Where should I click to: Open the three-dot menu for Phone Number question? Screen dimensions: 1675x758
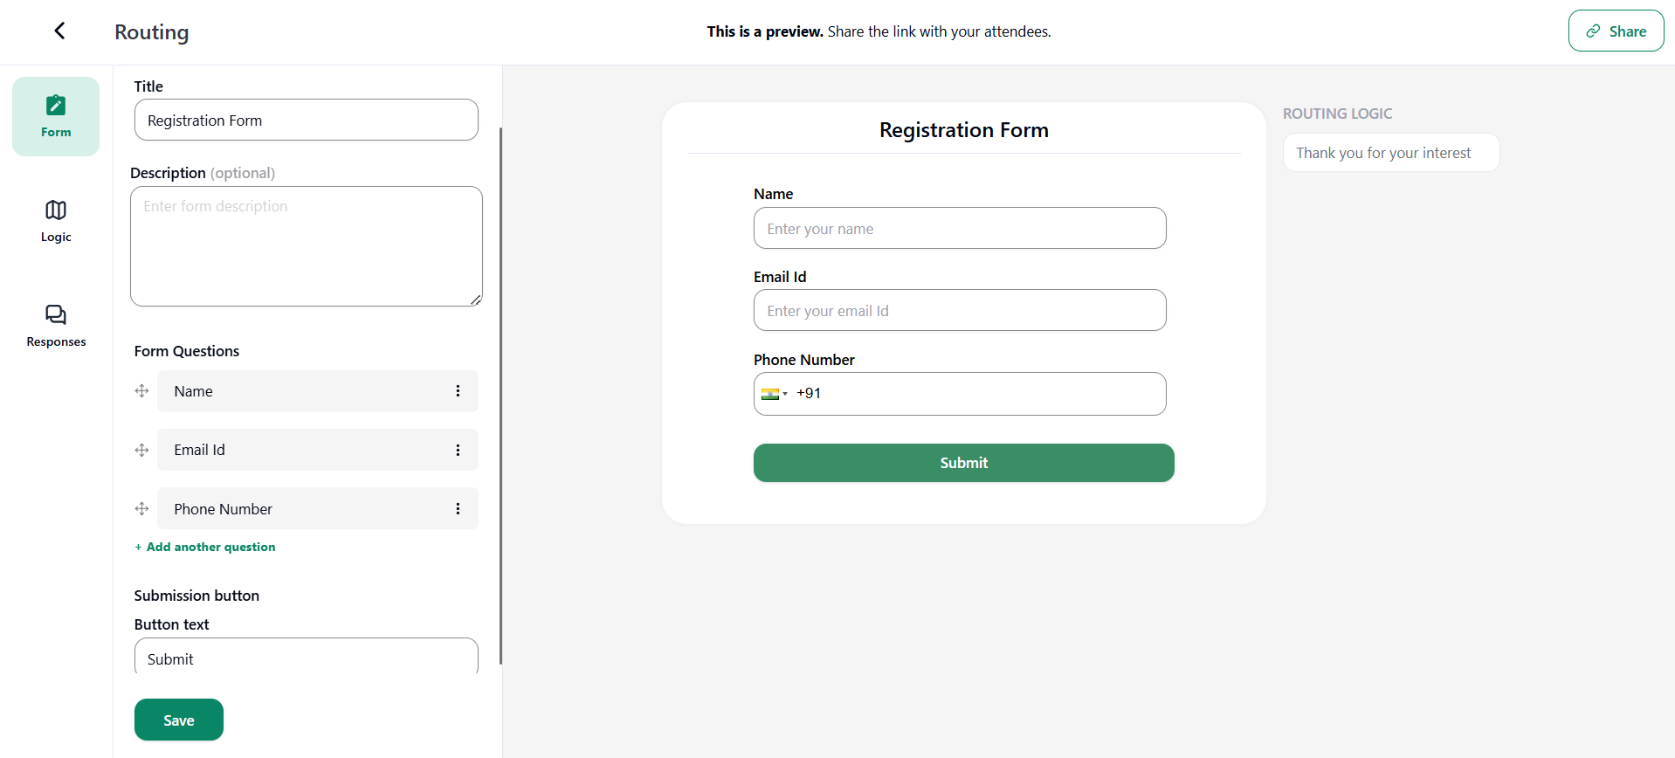pyautogui.click(x=458, y=509)
